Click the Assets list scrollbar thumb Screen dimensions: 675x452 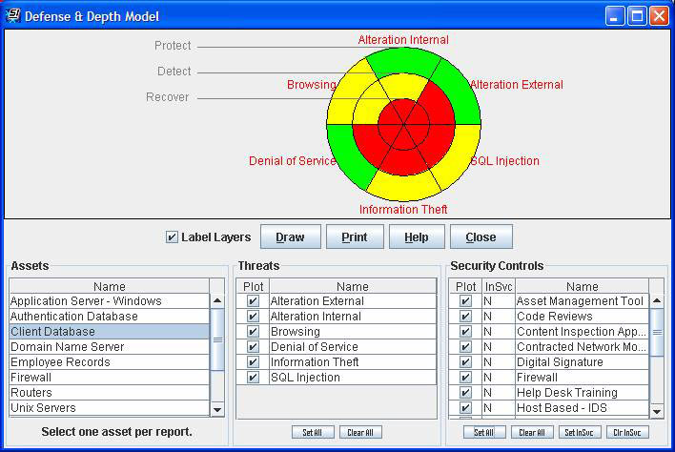click(x=217, y=339)
